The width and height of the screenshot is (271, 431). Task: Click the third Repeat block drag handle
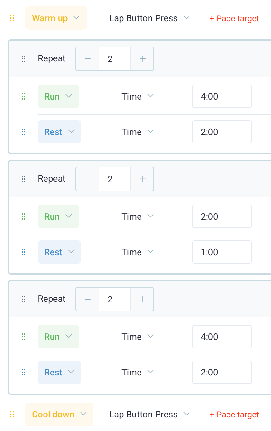pos(23,299)
